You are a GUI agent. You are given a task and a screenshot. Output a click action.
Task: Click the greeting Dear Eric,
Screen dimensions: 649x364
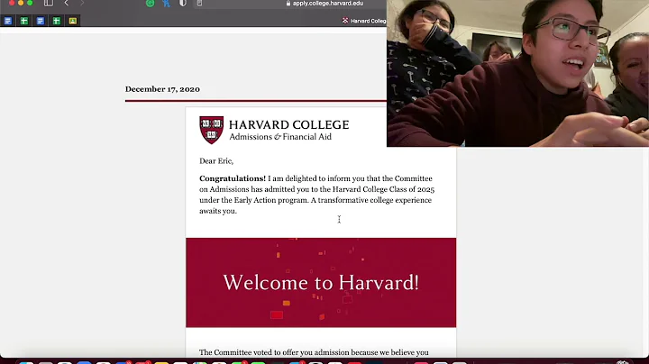[x=216, y=161]
